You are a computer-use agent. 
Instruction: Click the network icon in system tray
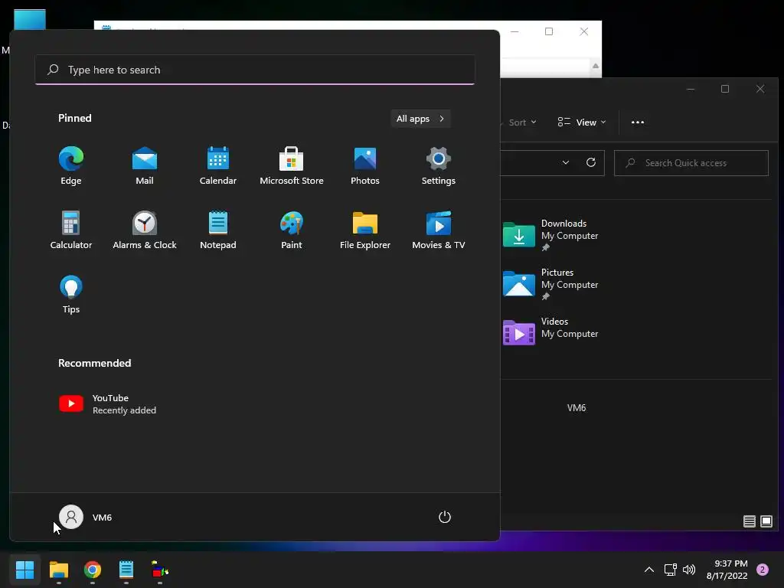[670, 570]
